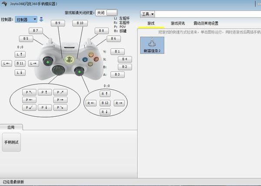Click the B 2 button for B
Image resolution: width=261 pixels, height=186 pixels.
(125, 67)
